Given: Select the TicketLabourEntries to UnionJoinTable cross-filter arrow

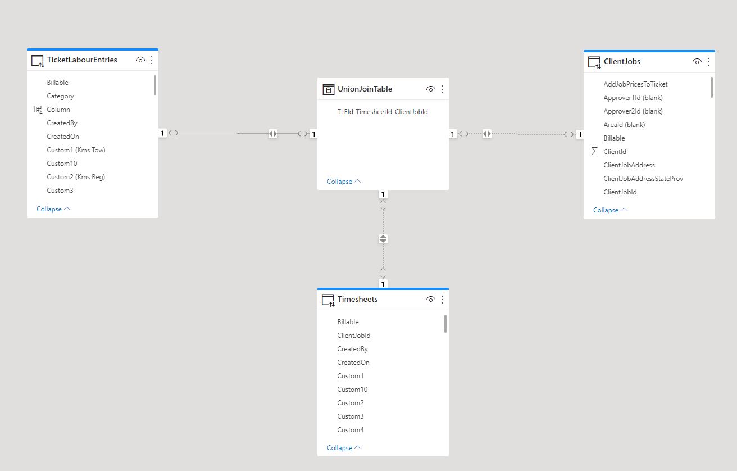Looking at the screenshot, I should pyautogui.click(x=273, y=134).
